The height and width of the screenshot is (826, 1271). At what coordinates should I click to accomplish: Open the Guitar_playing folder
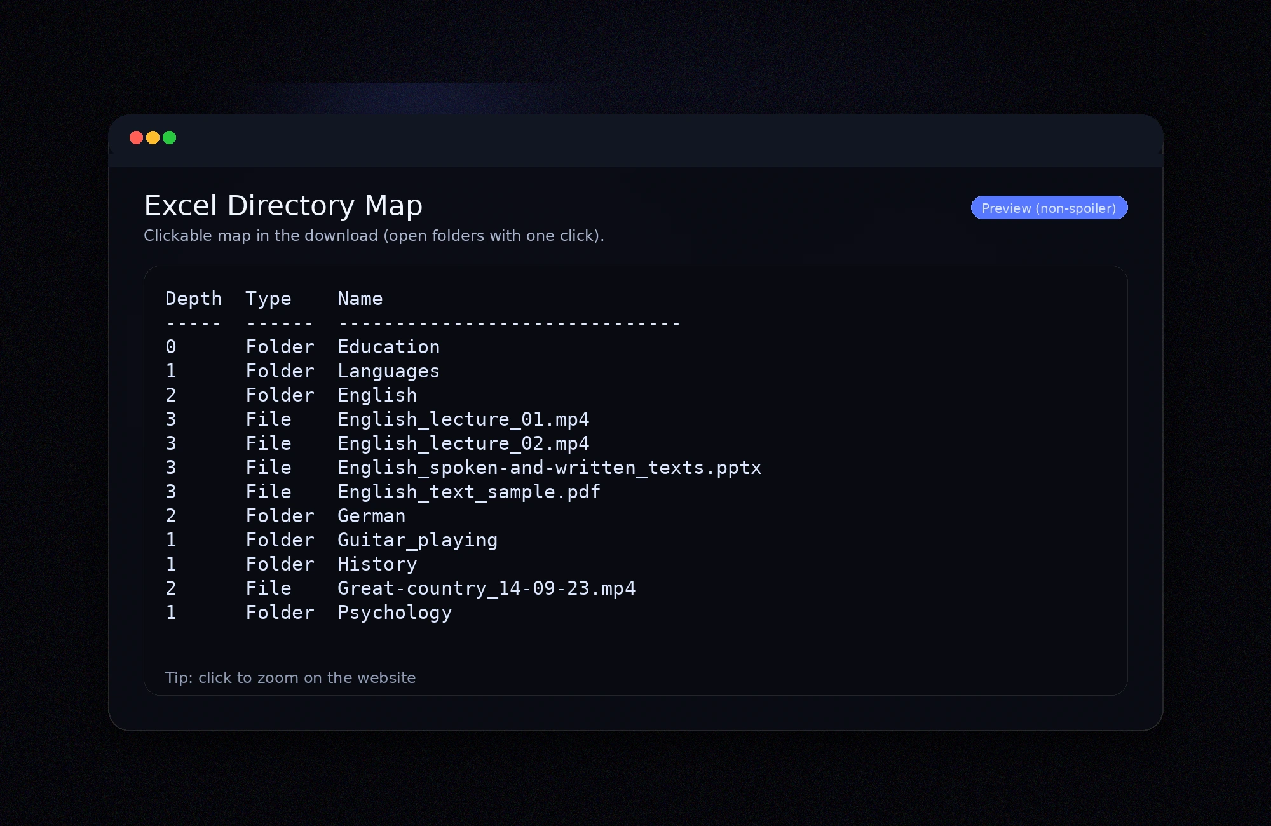pos(417,540)
